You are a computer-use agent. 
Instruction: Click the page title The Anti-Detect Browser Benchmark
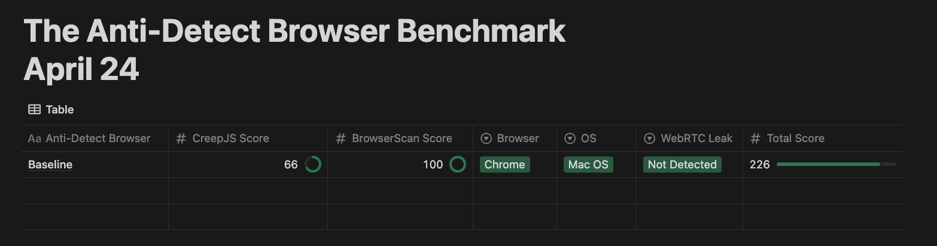(294, 30)
